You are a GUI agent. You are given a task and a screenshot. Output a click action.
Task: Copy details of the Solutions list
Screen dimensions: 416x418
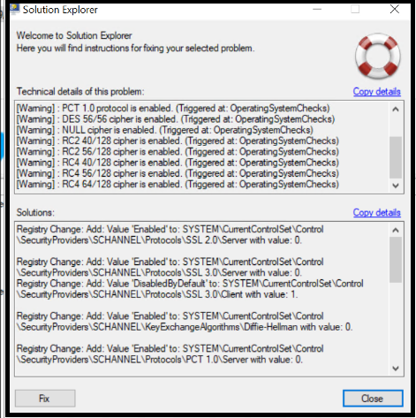(376, 212)
